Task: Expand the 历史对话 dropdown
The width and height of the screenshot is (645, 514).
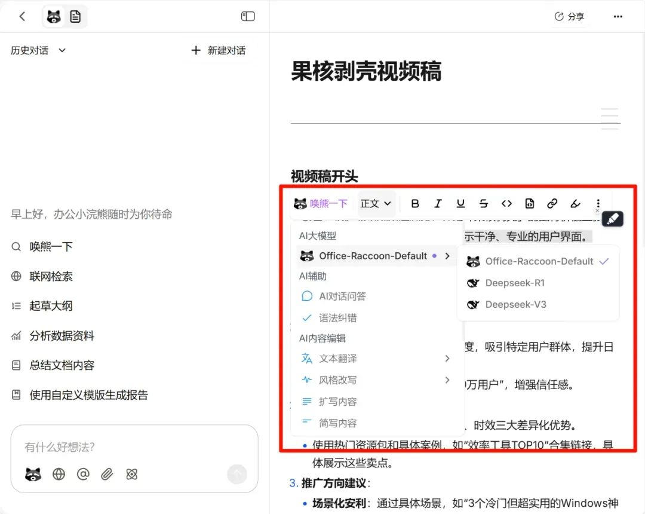Action: click(38, 50)
